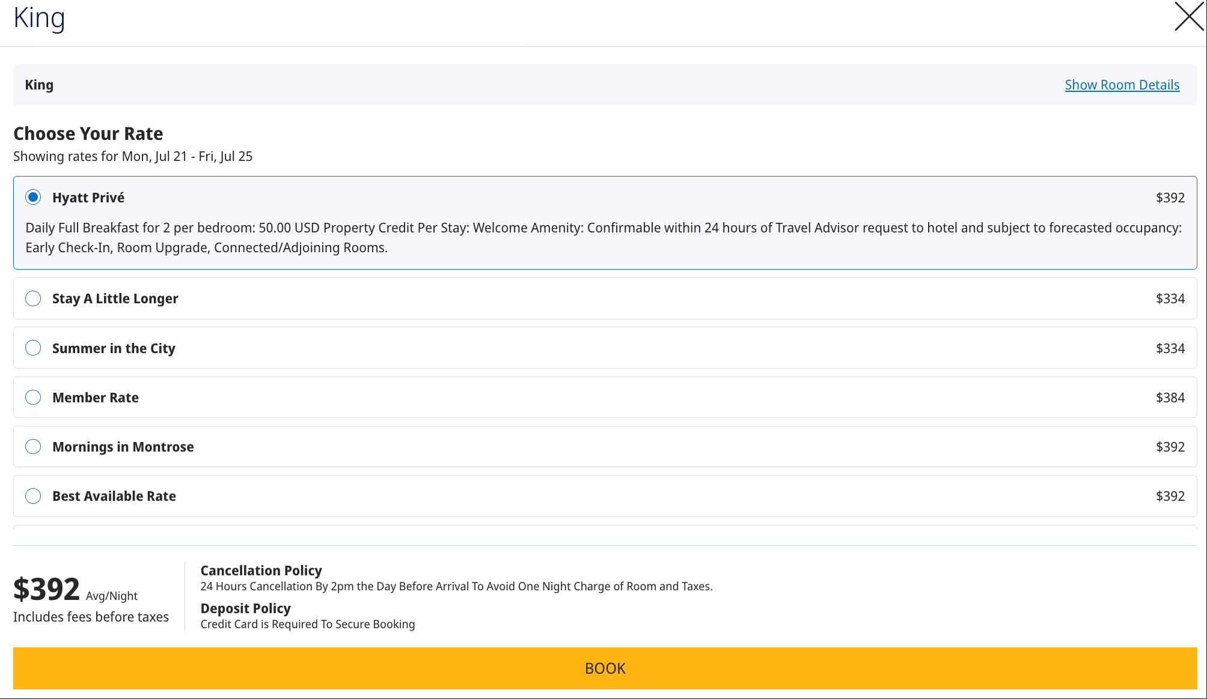Click the Showing rates date range text

(x=133, y=156)
